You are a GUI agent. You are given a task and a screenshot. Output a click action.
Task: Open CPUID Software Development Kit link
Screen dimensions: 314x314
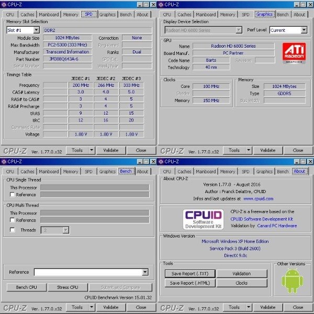point(262,219)
